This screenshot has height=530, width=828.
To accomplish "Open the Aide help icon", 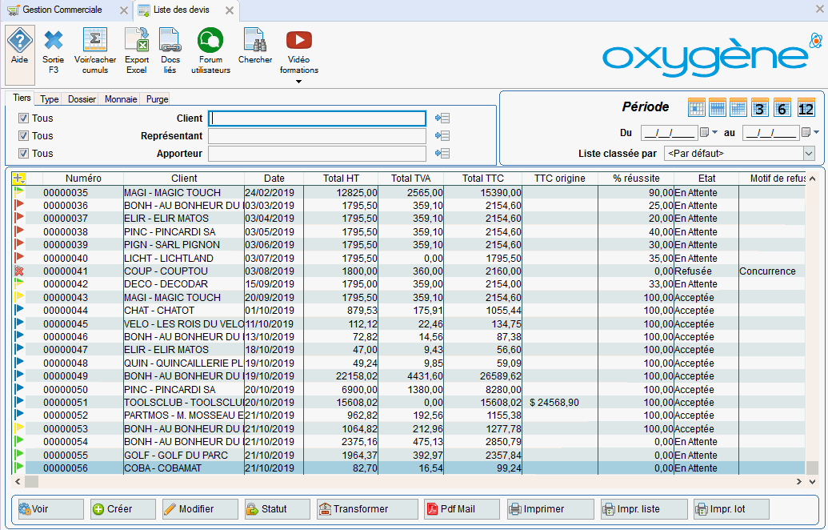I will [19, 55].
